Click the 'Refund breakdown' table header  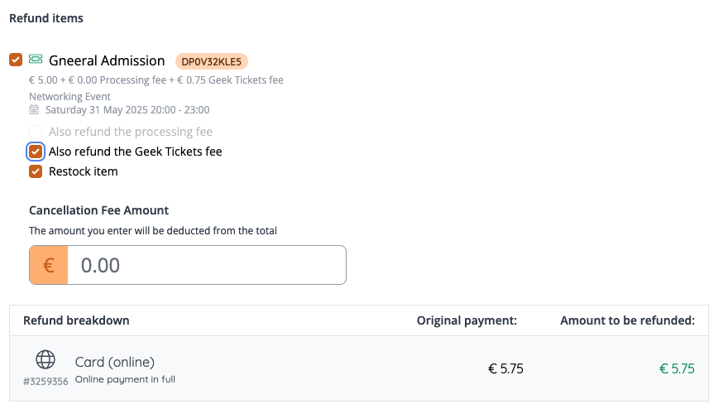click(x=76, y=320)
